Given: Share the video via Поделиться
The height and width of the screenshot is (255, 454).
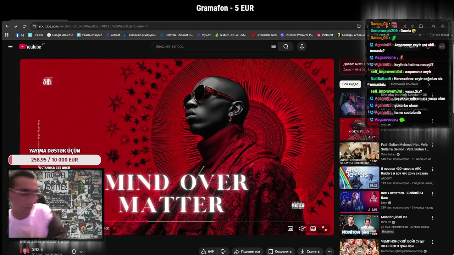Looking at the screenshot, I should [247, 251].
